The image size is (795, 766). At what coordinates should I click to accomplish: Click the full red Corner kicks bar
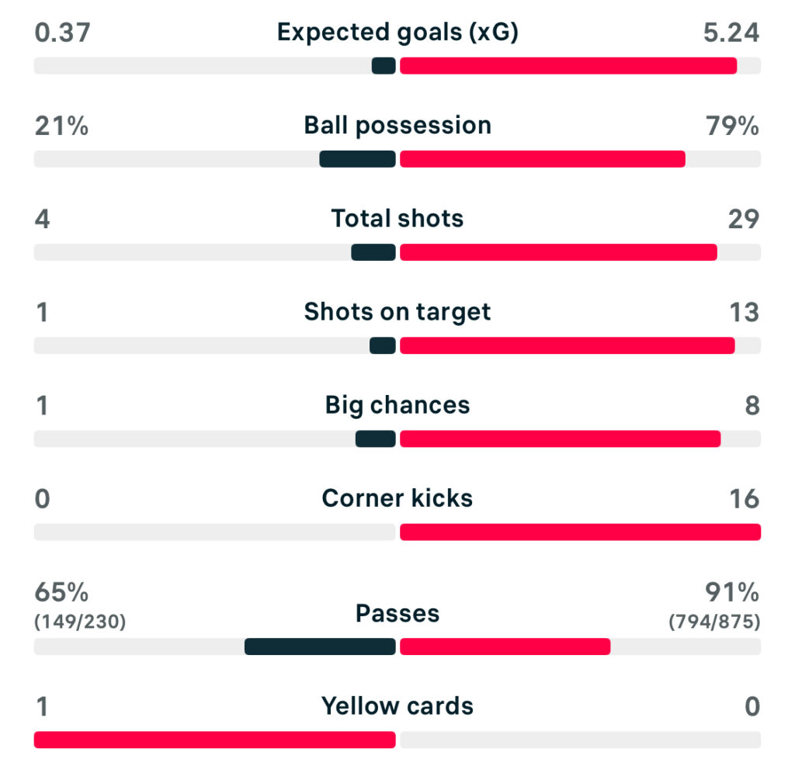pos(580,532)
